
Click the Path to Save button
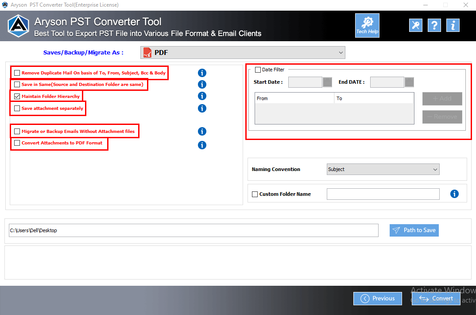(414, 230)
